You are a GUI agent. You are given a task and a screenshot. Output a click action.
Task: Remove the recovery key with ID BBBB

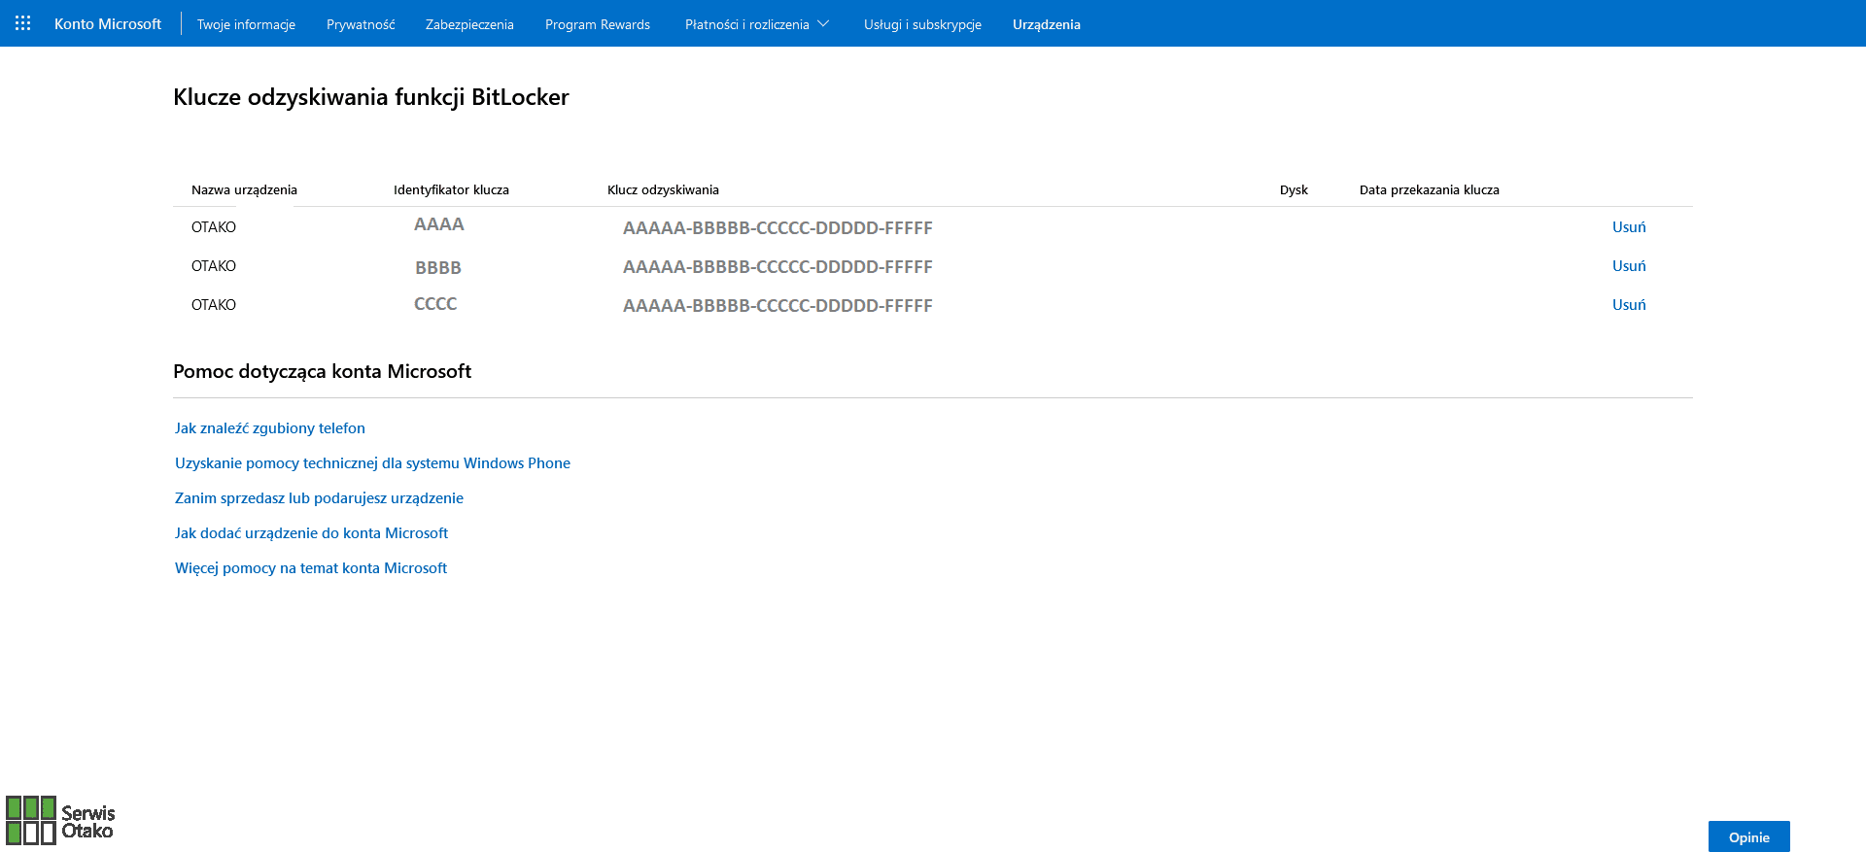1629,266
